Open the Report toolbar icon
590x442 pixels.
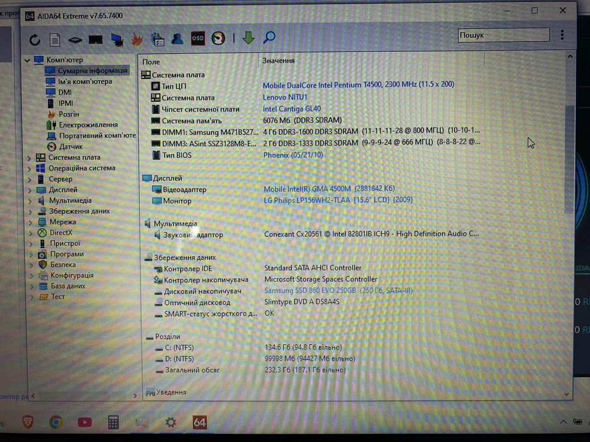[x=55, y=39]
